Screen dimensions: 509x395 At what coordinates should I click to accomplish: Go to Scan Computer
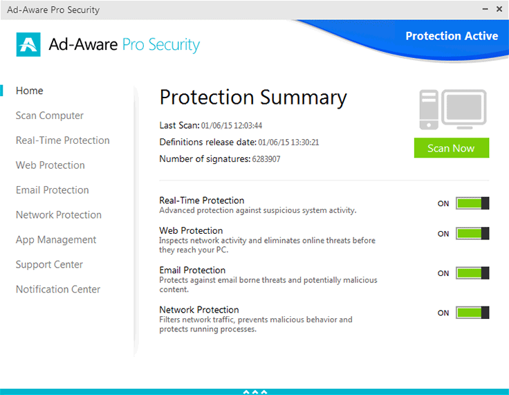click(50, 116)
